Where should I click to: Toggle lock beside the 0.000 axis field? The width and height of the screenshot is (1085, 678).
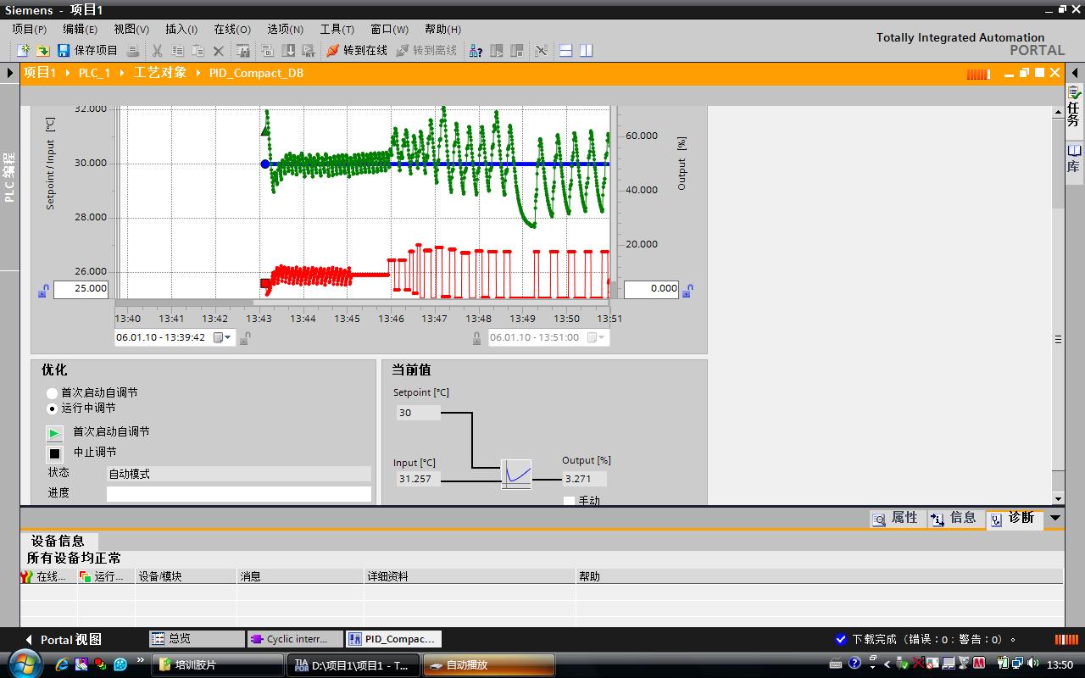point(687,291)
